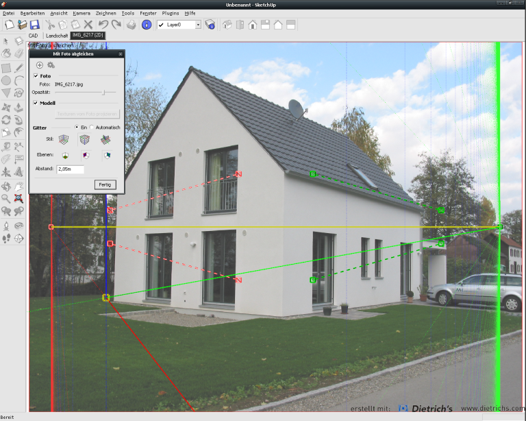The image size is (526, 421).
Task: Activate the Eraser tool in palette
Action: [18, 53]
